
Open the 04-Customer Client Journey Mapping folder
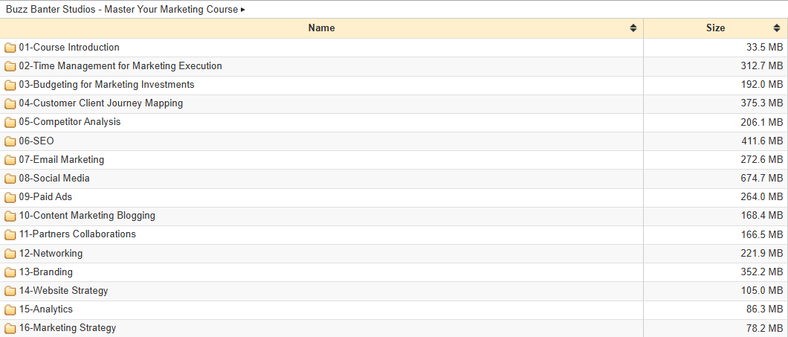(100, 103)
